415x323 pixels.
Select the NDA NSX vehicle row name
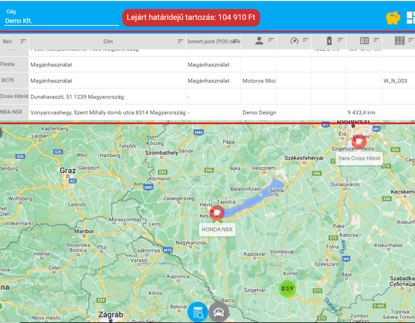pos(11,112)
